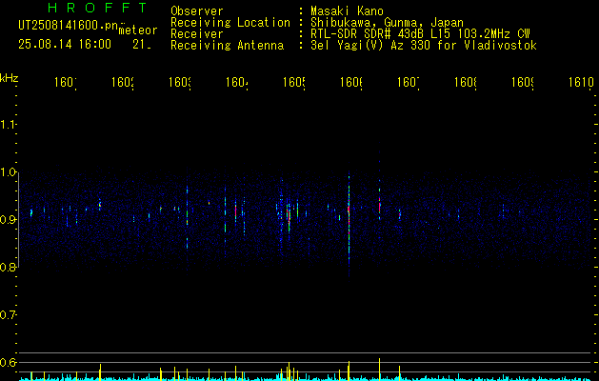Click the RTL-SDR SDR# receiver description
The height and width of the screenshot is (381, 599).
coord(420,34)
